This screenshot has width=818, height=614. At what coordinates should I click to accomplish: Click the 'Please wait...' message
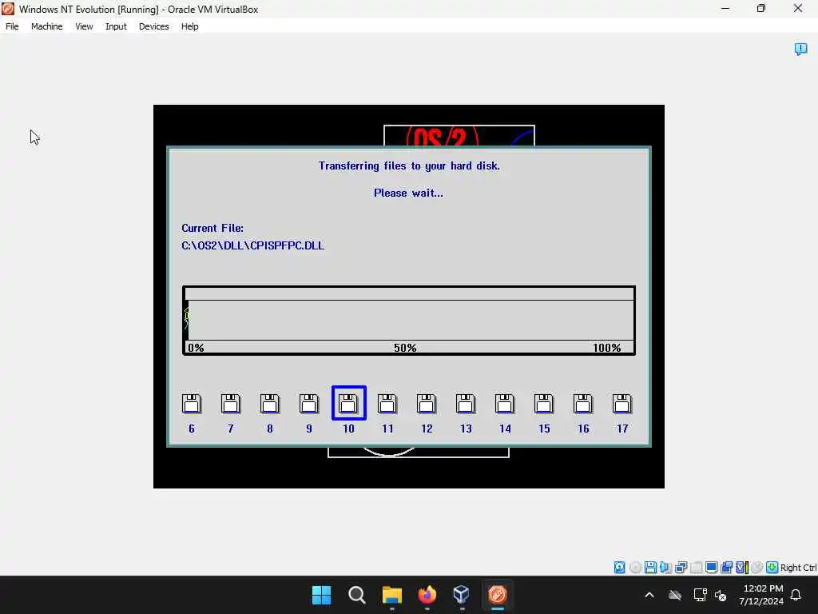pos(408,193)
